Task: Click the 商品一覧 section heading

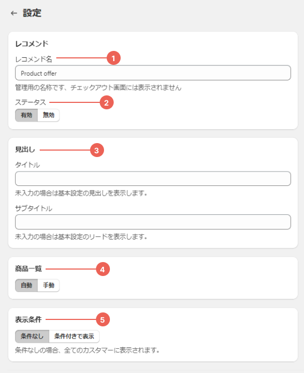Action: point(28,268)
